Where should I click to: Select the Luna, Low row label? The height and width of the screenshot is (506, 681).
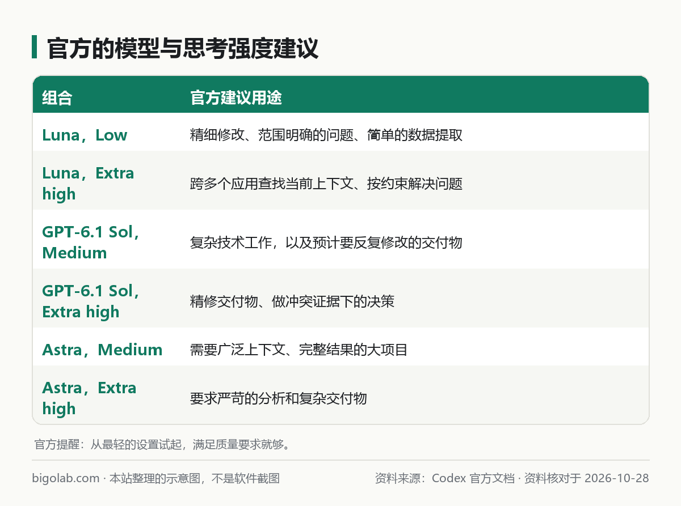coord(85,135)
